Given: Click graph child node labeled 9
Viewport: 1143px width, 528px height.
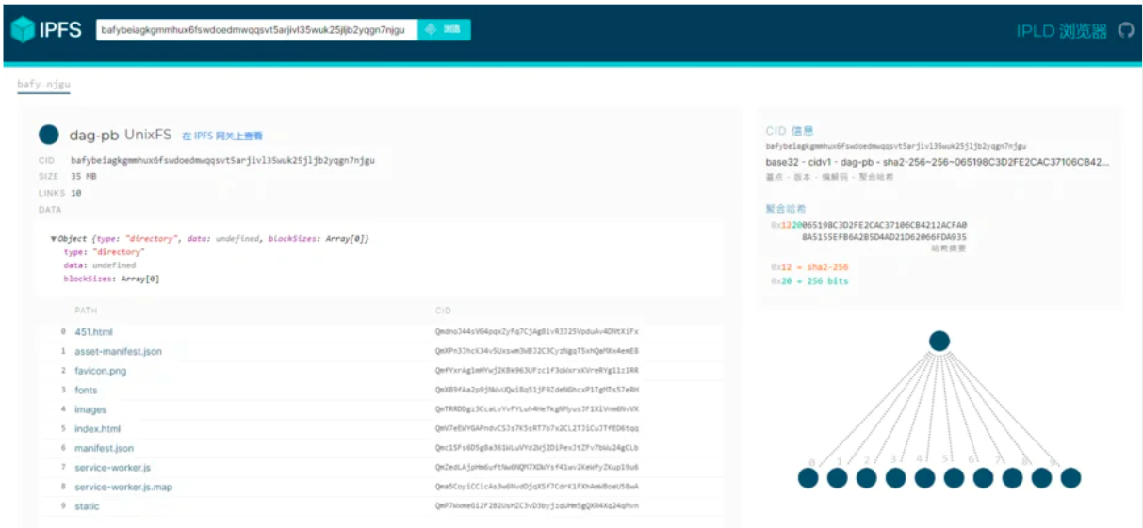Looking at the screenshot, I should click(x=1070, y=478).
